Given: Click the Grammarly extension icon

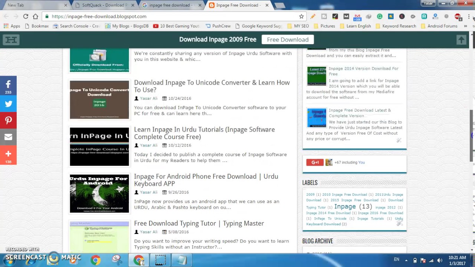Looking at the screenshot, I should tap(380, 16).
